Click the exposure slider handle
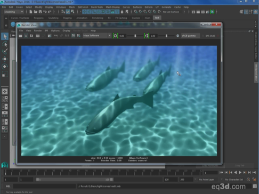This screenshot has height=194, width=259. point(135,36)
